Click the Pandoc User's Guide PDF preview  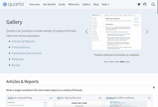click(x=79, y=104)
